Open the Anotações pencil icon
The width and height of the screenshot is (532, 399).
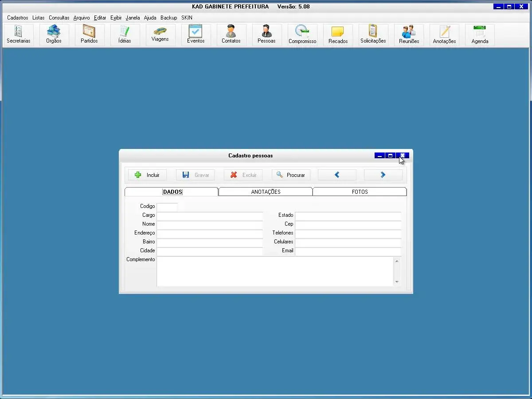tap(444, 35)
